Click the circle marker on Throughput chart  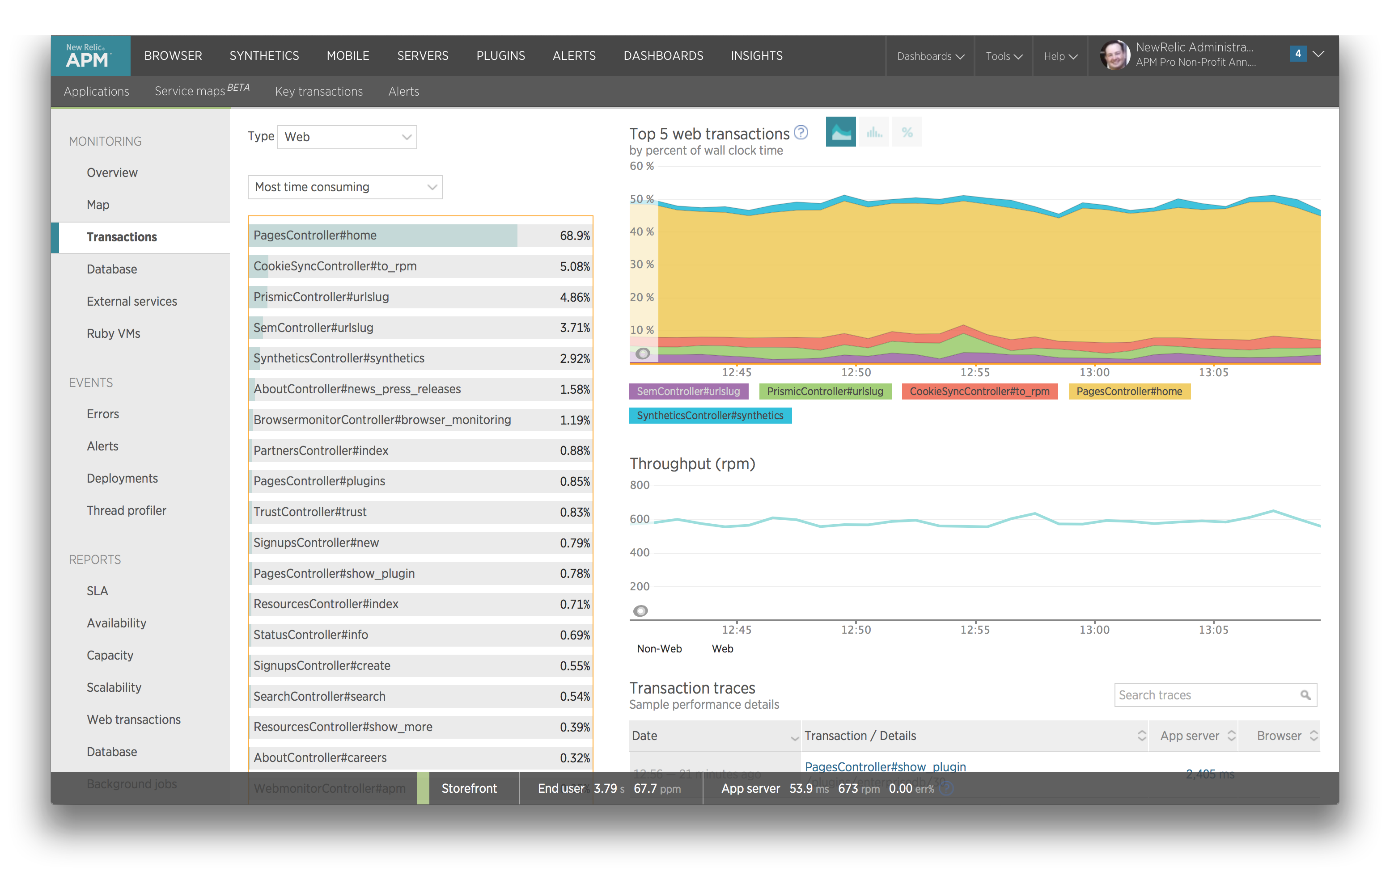click(x=640, y=611)
